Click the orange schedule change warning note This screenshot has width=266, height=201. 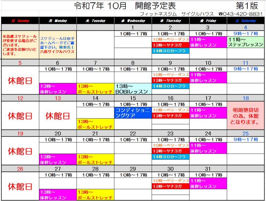click(20, 45)
